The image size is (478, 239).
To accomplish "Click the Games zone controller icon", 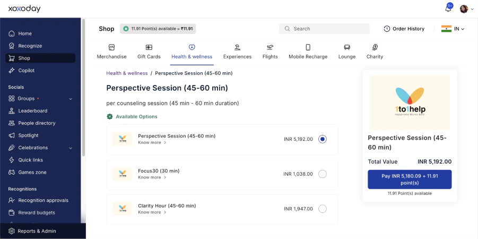I will (x=12, y=172).
